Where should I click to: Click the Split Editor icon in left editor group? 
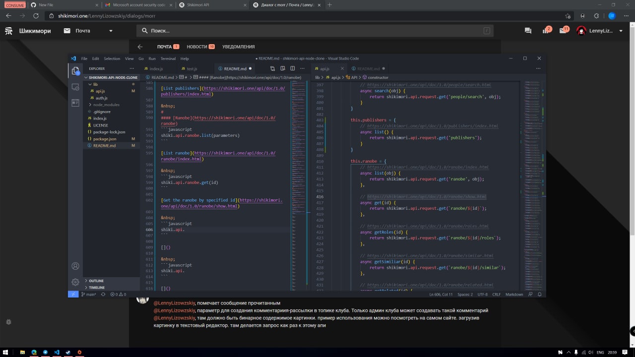293,68
